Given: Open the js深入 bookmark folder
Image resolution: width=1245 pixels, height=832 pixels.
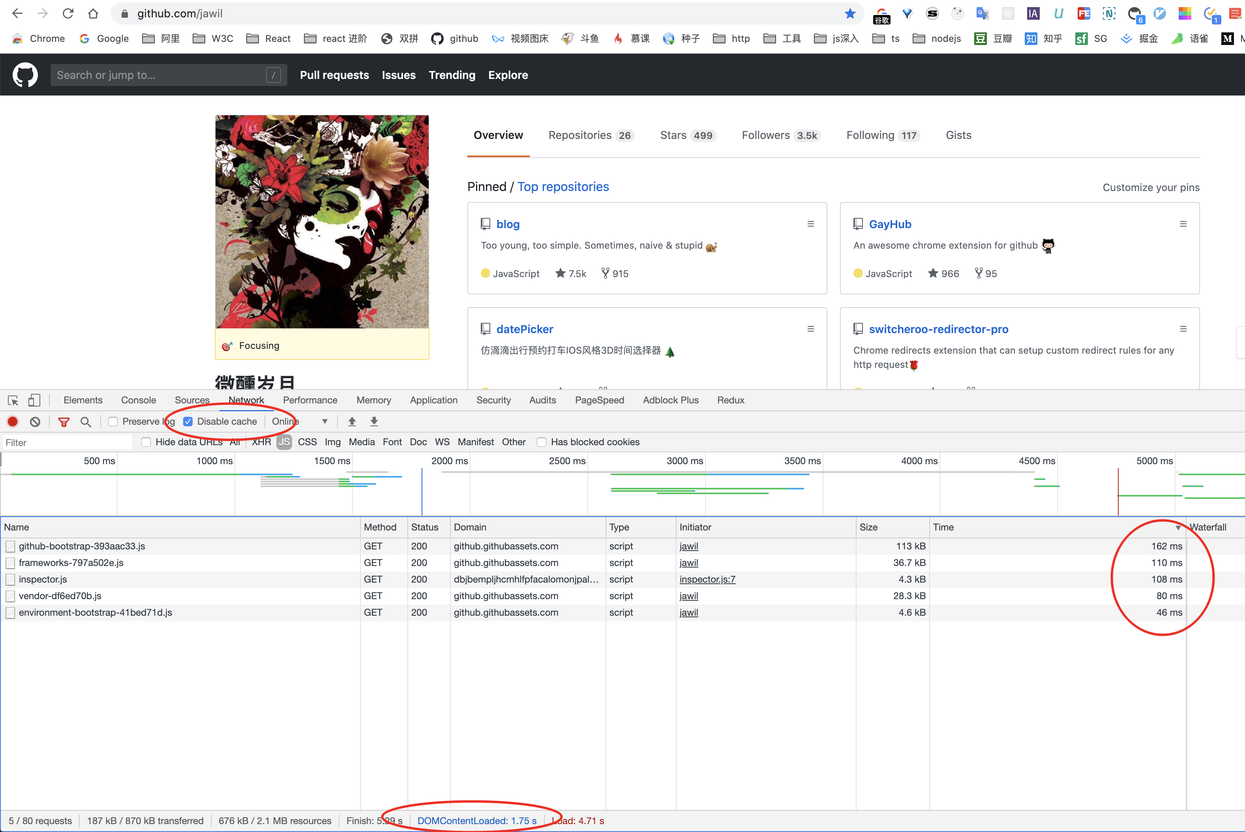Looking at the screenshot, I should (x=836, y=39).
